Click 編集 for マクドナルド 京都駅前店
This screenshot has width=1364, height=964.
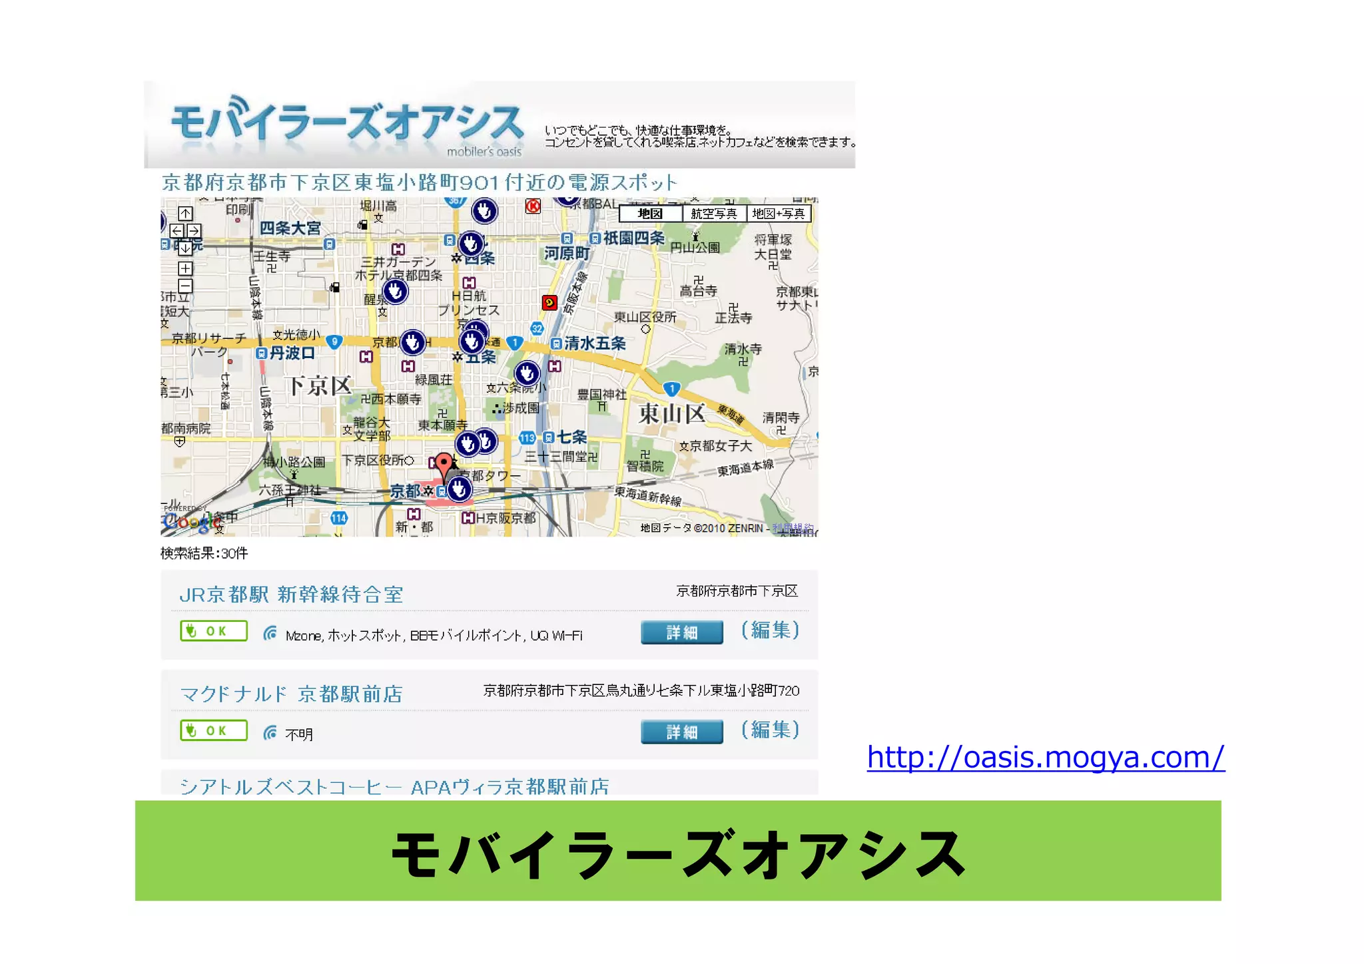[x=771, y=730]
